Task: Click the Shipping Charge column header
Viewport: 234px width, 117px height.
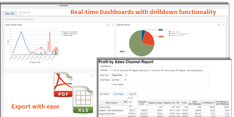Action: [x=155, y=103]
